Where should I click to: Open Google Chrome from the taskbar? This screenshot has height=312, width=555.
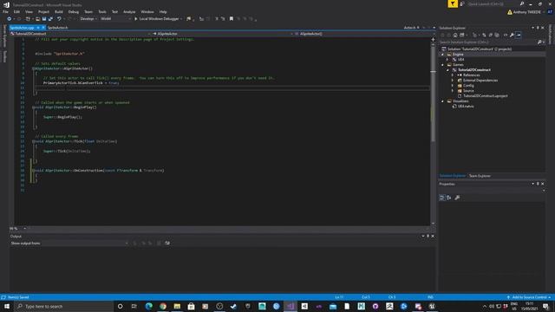coord(163,306)
